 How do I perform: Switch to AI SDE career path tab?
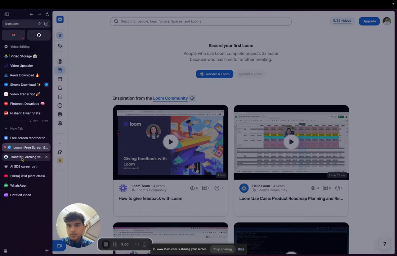click(x=26, y=167)
